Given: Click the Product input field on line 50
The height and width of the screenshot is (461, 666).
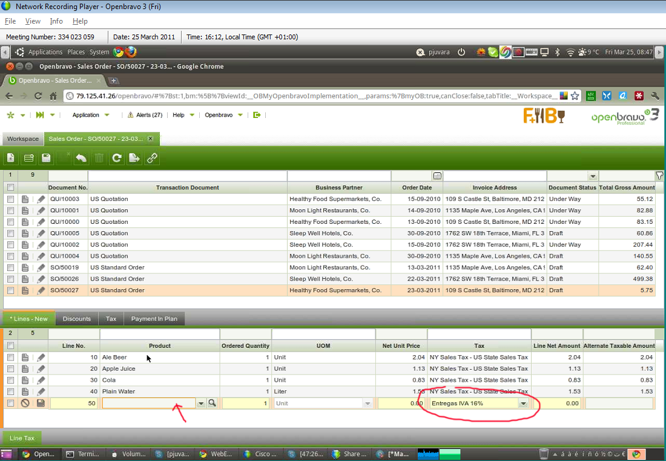Looking at the screenshot, I should [x=149, y=404].
